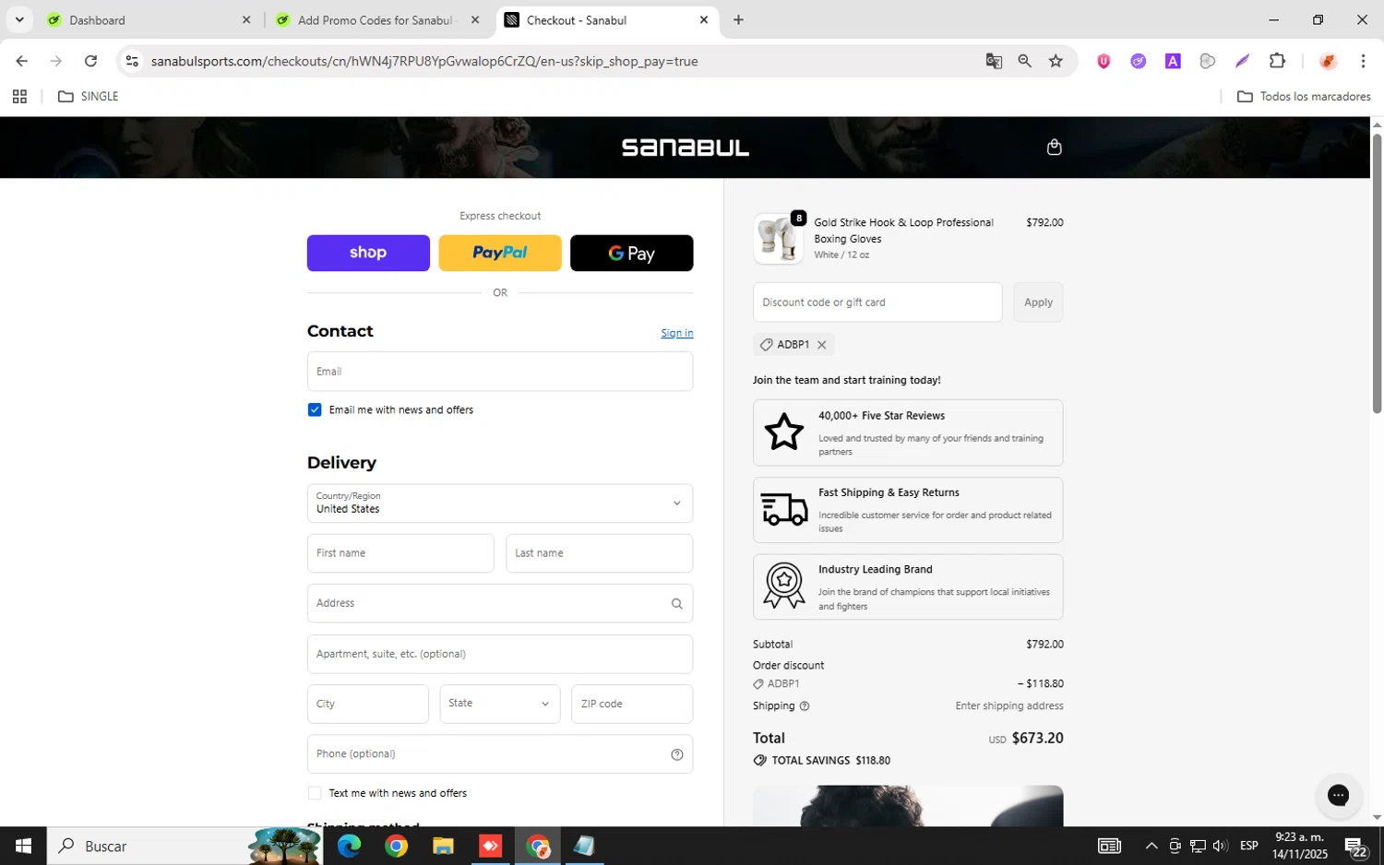Open the translate page icon

[994, 61]
